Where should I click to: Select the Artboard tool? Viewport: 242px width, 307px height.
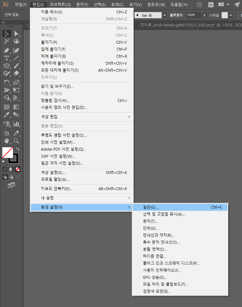(6, 133)
